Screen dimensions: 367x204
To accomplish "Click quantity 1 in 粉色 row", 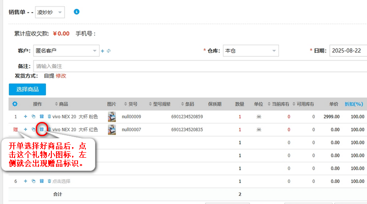I will coord(239,116).
